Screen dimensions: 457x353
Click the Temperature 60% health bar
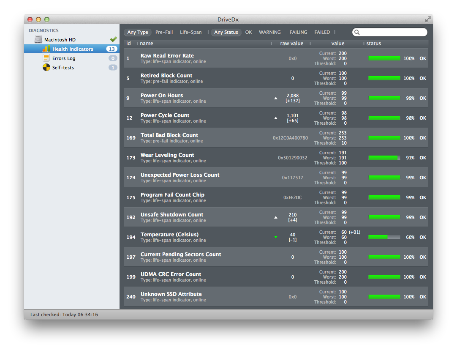click(x=384, y=237)
